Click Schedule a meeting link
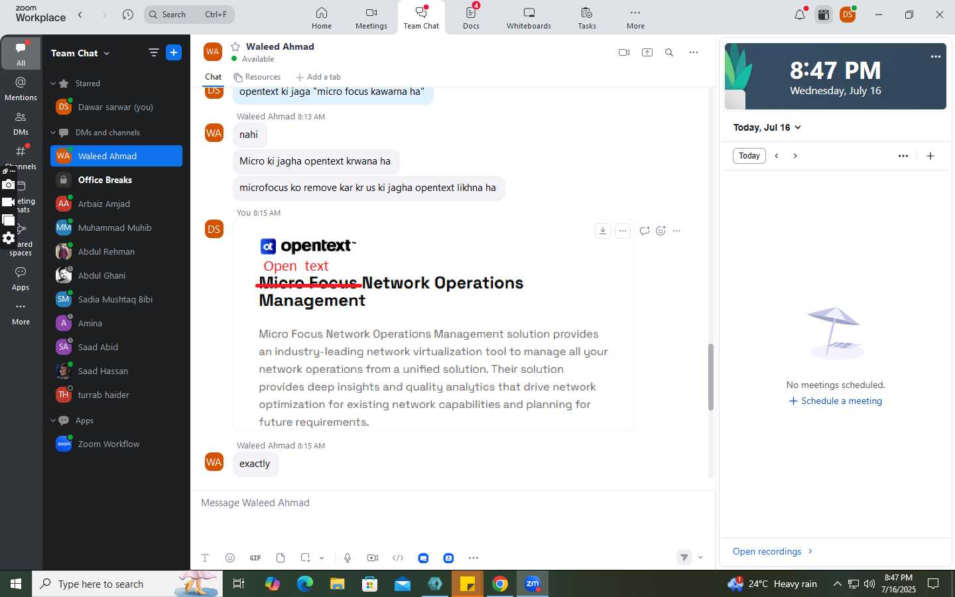This screenshot has width=955, height=597. [x=836, y=401]
